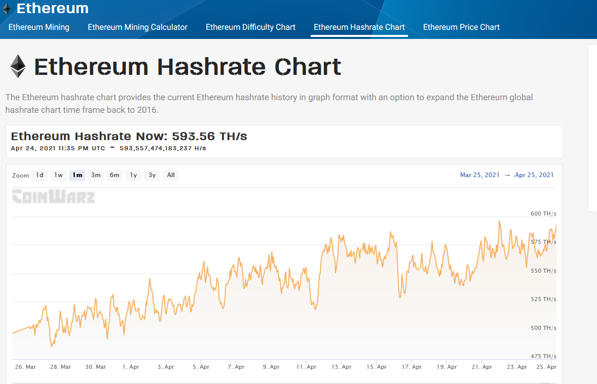This screenshot has width=597, height=384.
Task: Click the small Ethereum icon in header bar
Action: coord(6,9)
